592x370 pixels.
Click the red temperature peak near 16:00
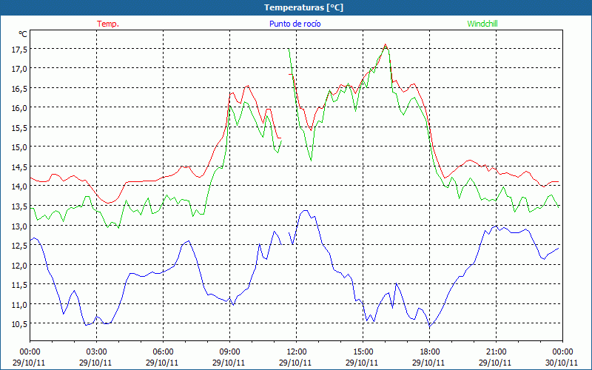point(385,44)
